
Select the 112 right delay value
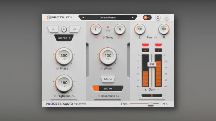[120, 37]
